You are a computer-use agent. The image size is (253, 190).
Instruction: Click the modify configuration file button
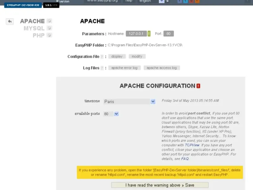[x=137, y=56]
